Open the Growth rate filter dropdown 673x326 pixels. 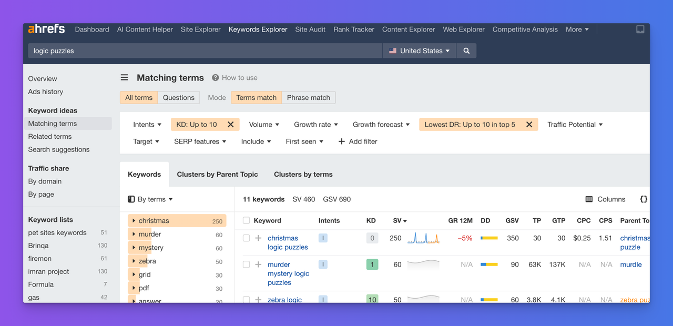pos(316,125)
